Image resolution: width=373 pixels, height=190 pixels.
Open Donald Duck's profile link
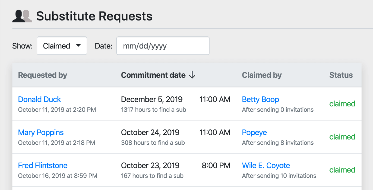[x=39, y=100]
